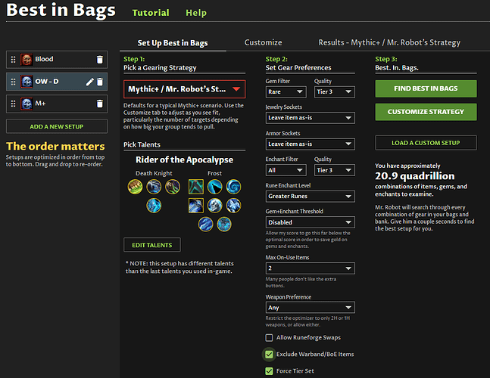Select middle Frost talent in top row
This screenshot has width=490, height=378.
tap(214, 187)
